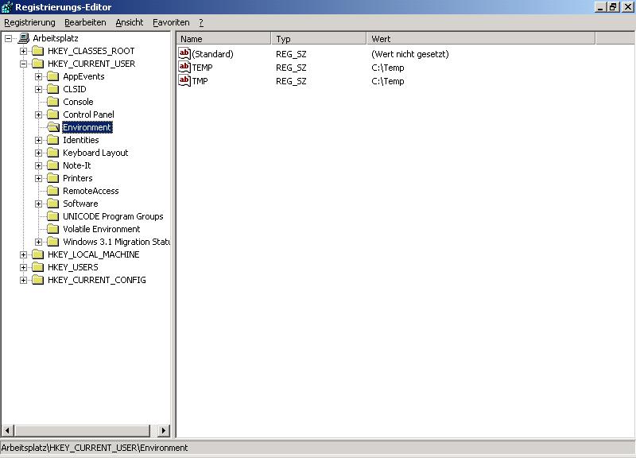Screen dimensions: 636x458
Task: Click the Arbeitsplatz computer icon
Action: [x=24, y=38]
